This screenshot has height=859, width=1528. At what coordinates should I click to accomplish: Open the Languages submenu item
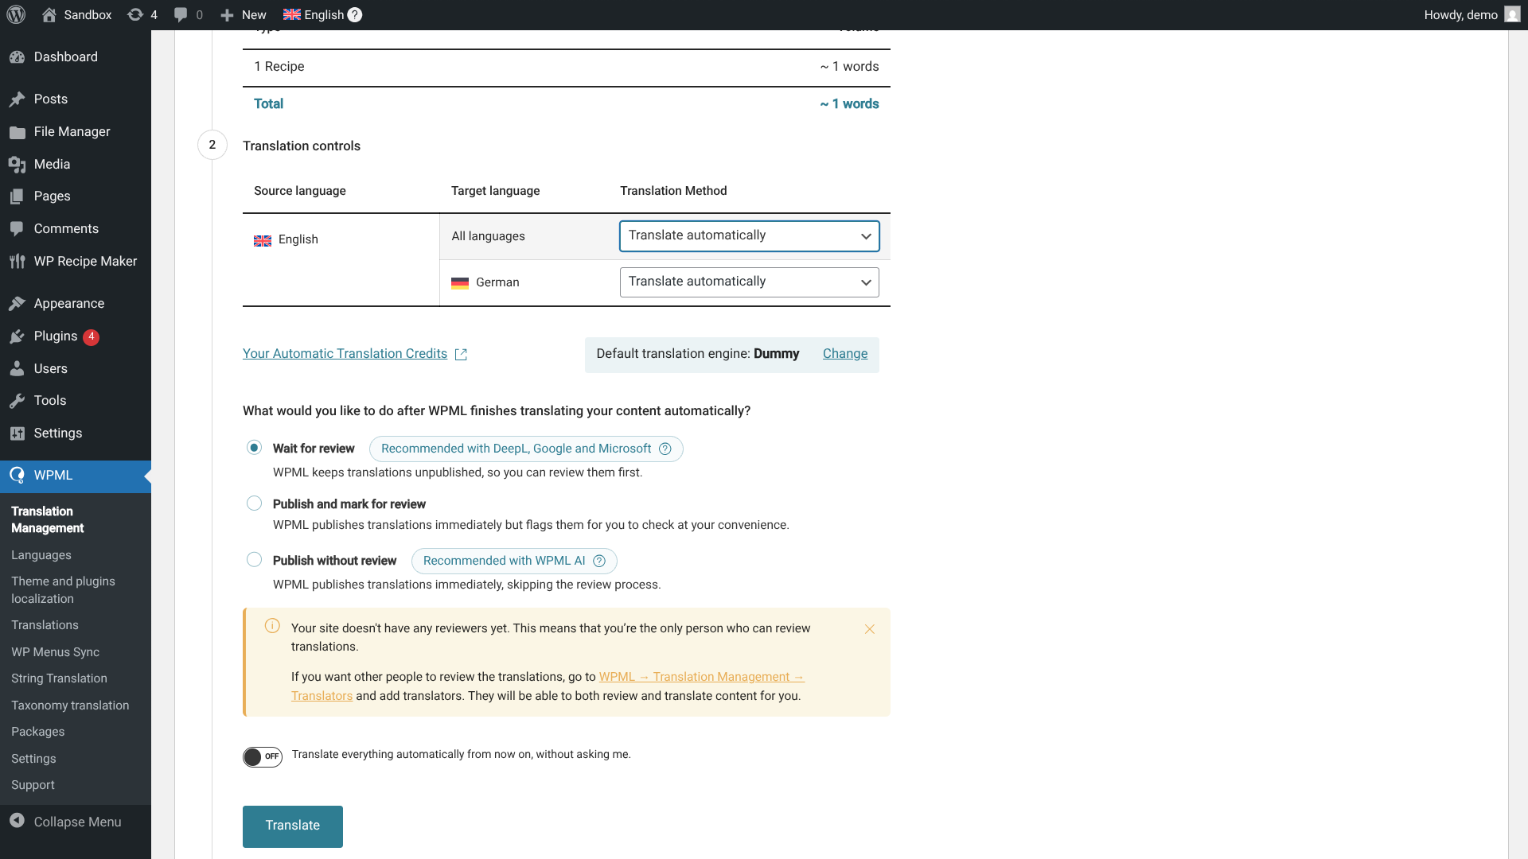(x=41, y=555)
